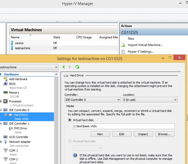The height and width of the screenshot is (164, 188).
Task: Sort by the State column header
Action: (x=63, y=37)
